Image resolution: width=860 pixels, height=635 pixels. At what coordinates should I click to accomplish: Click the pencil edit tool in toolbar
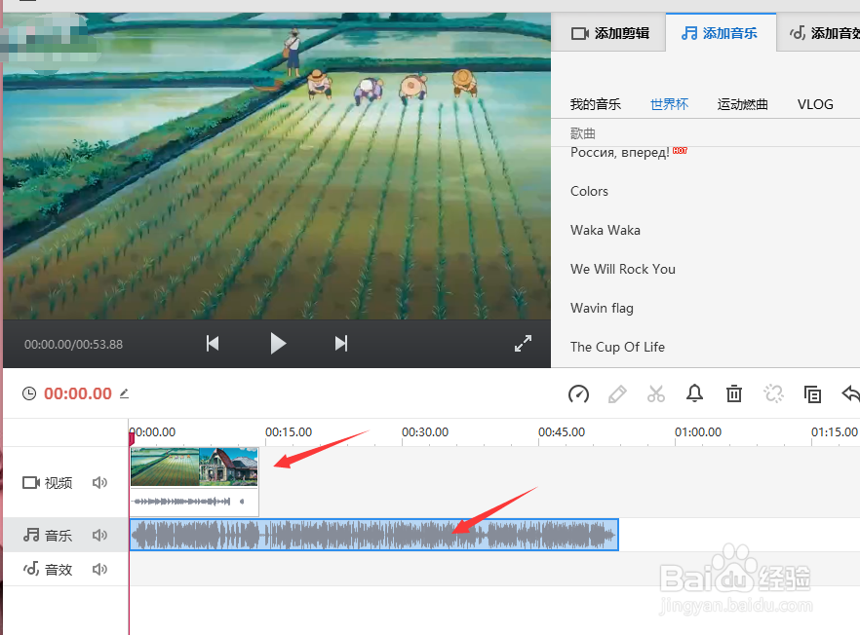pyautogui.click(x=617, y=393)
